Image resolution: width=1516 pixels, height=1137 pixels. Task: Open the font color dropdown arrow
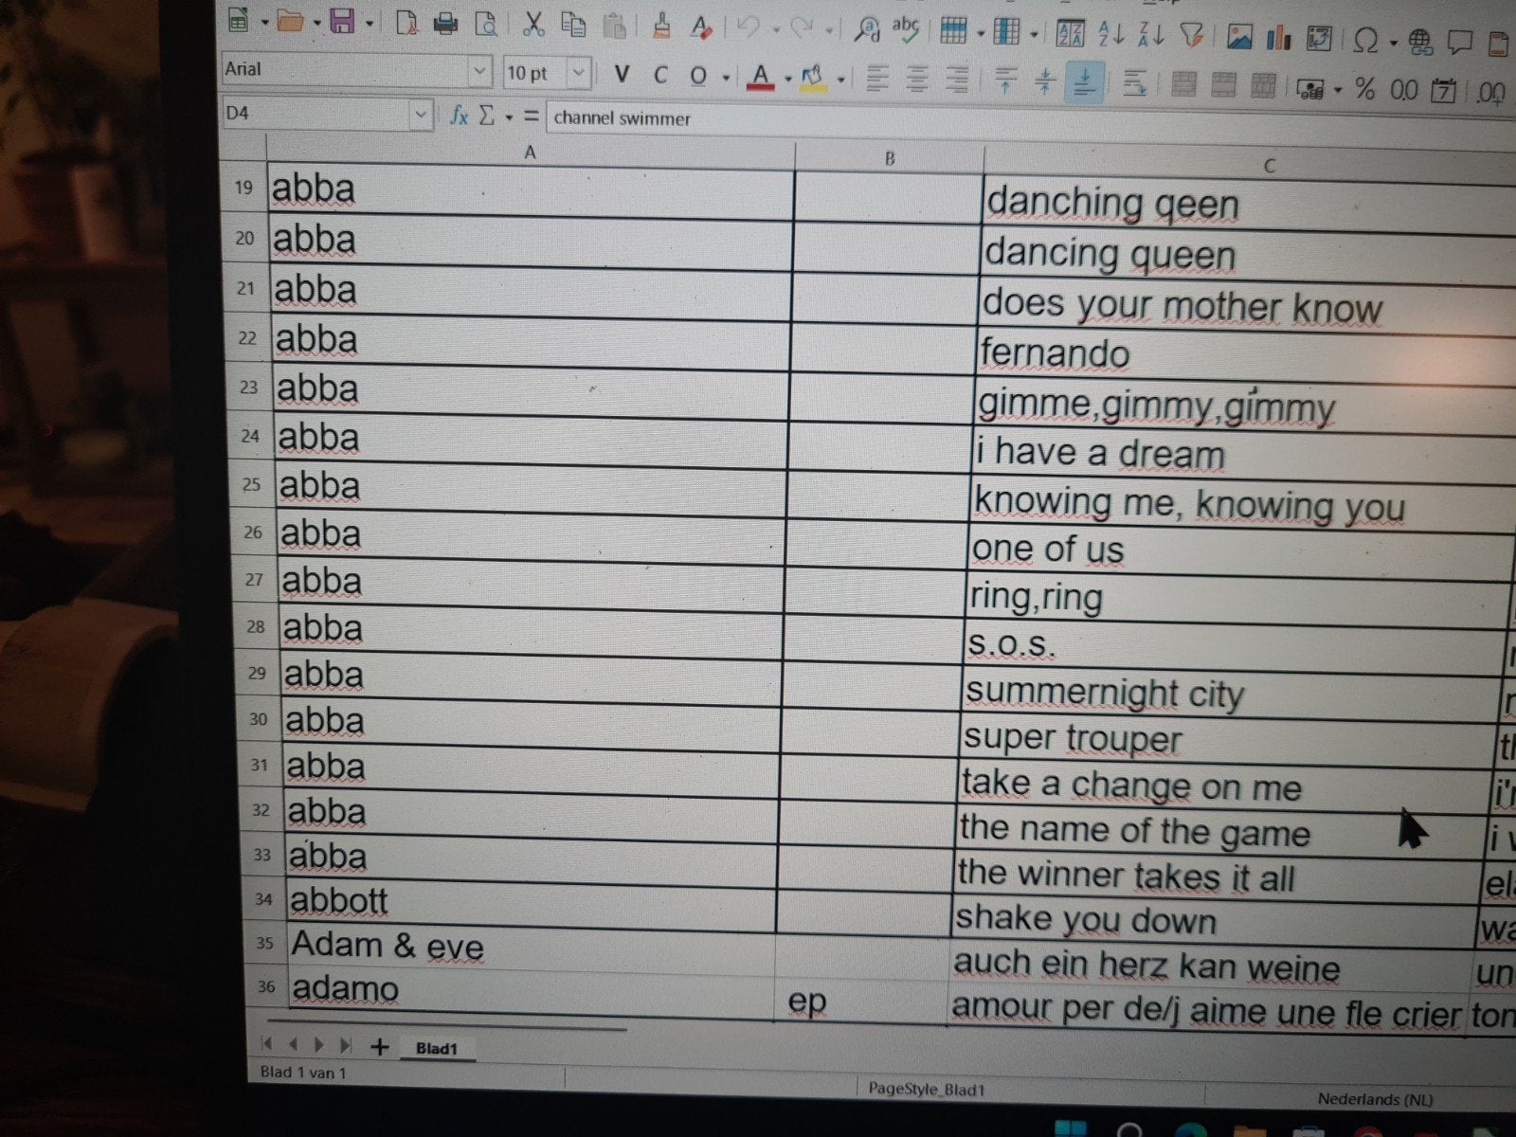pos(788,80)
